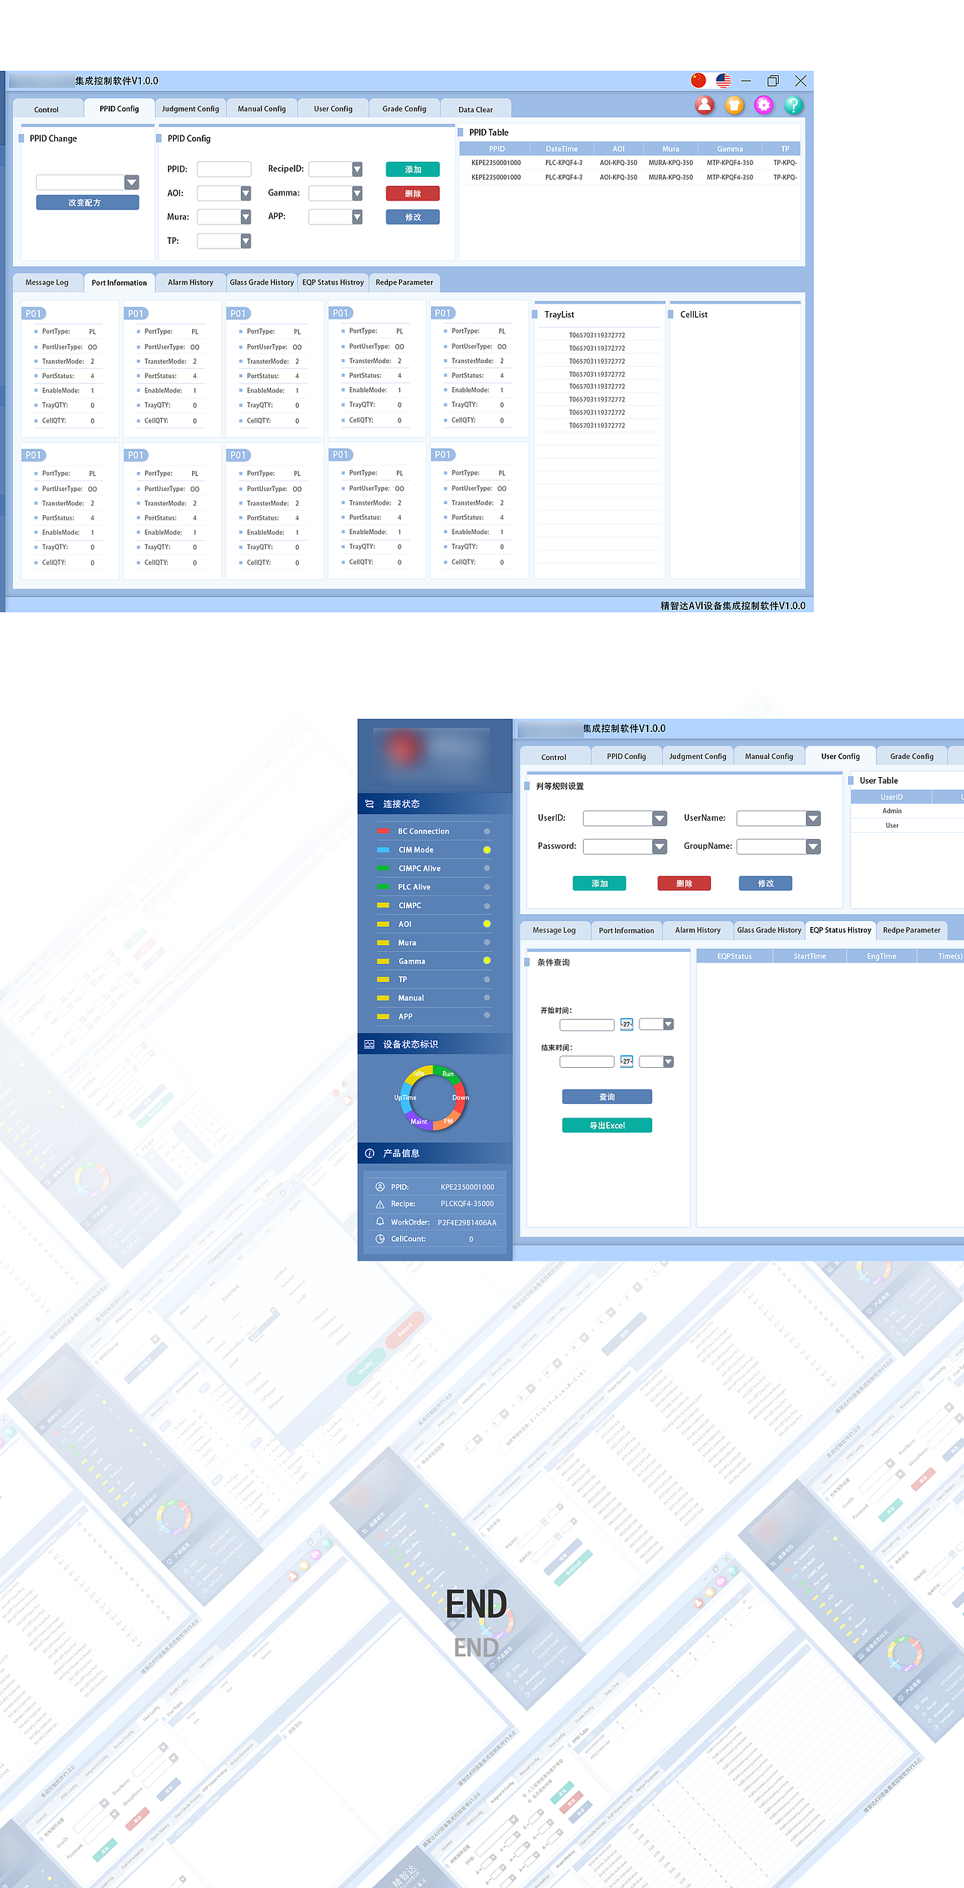Click the 产品信息 info icon
964x1888 pixels.
pyautogui.click(x=369, y=1154)
